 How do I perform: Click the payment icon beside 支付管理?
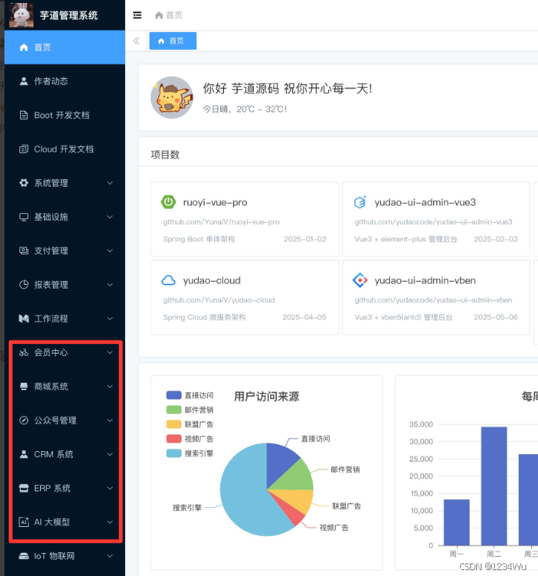(x=24, y=251)
